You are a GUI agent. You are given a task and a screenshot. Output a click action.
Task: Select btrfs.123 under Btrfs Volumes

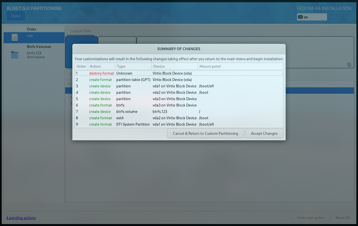(34, 55)
